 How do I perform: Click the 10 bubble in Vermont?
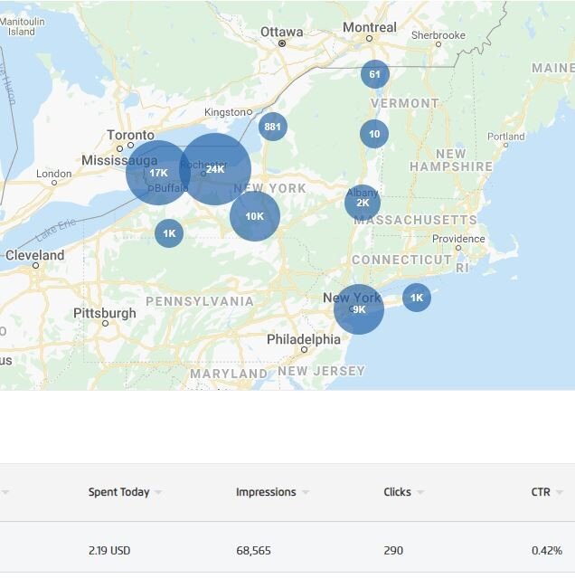[x=374, y=134]
